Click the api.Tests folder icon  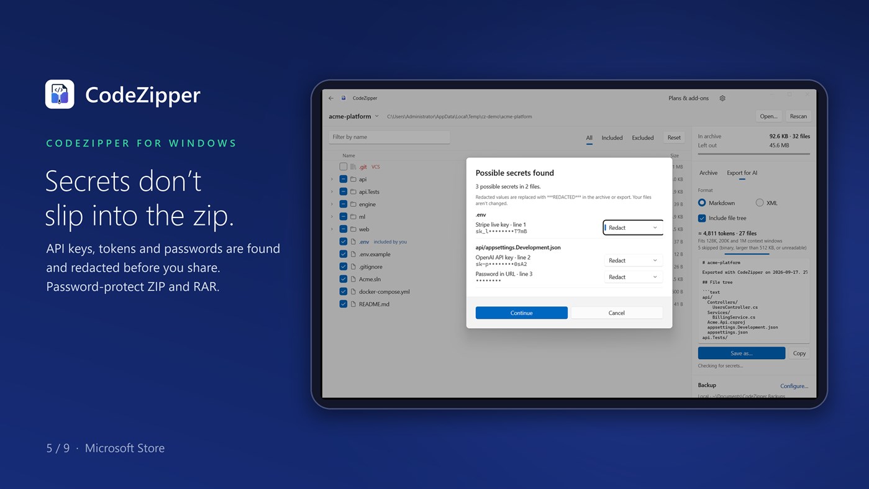pyautogui.click(x=353, y=192)
